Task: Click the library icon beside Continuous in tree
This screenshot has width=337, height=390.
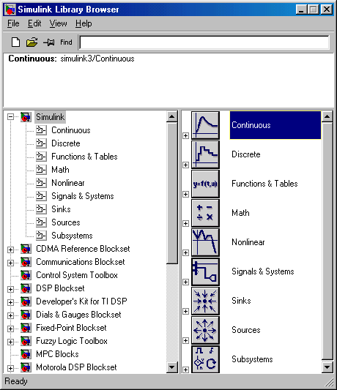Action: (41, 130)
